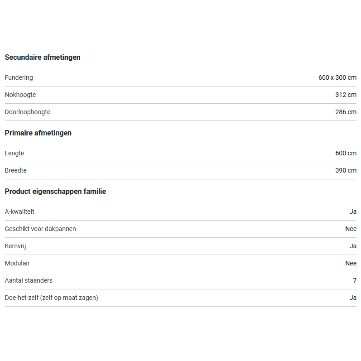Select the Kernvrij label
Image resolution: width=361 pixels, height=361 pixels.
pyautogui.click(x=16, y=246)
